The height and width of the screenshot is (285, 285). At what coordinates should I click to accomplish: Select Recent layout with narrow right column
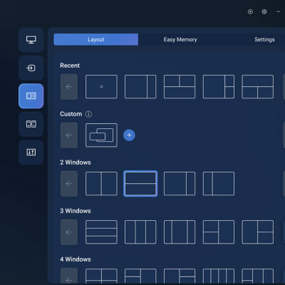click(x=140, y=87)
